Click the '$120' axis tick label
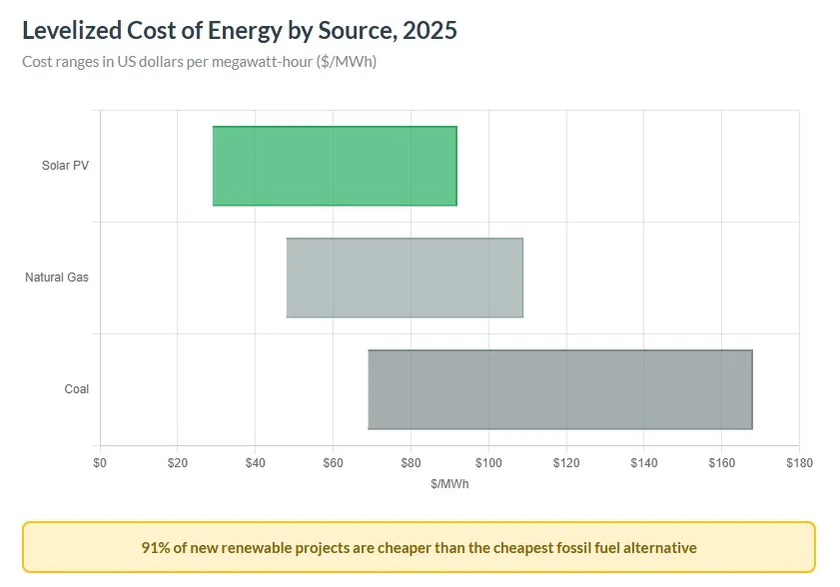 (x=566, y=463)
